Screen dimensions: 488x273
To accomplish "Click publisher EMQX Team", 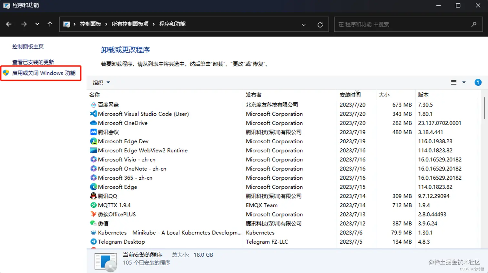I will (x=262, y=205).
